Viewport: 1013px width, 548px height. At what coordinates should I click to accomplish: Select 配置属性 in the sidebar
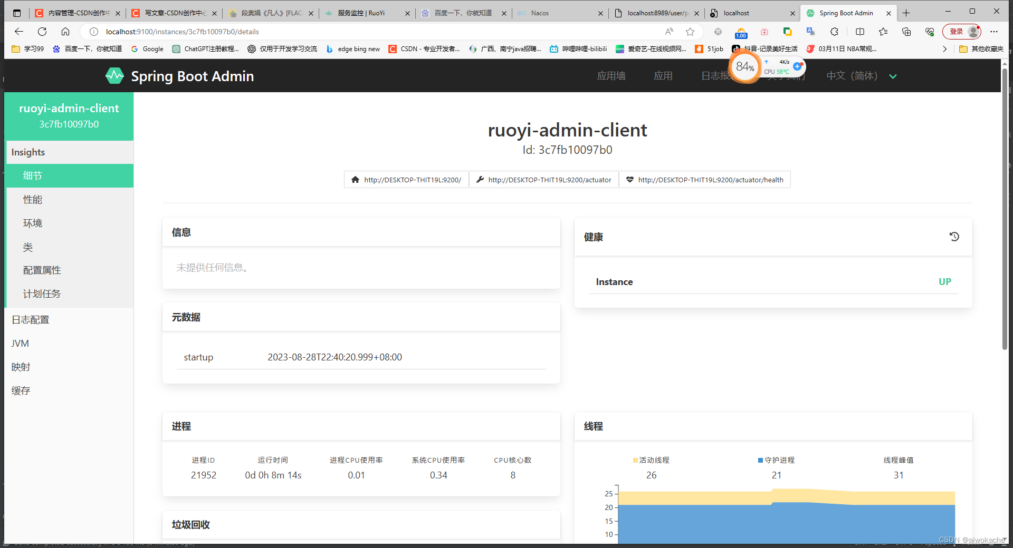(x=70, y=270)
